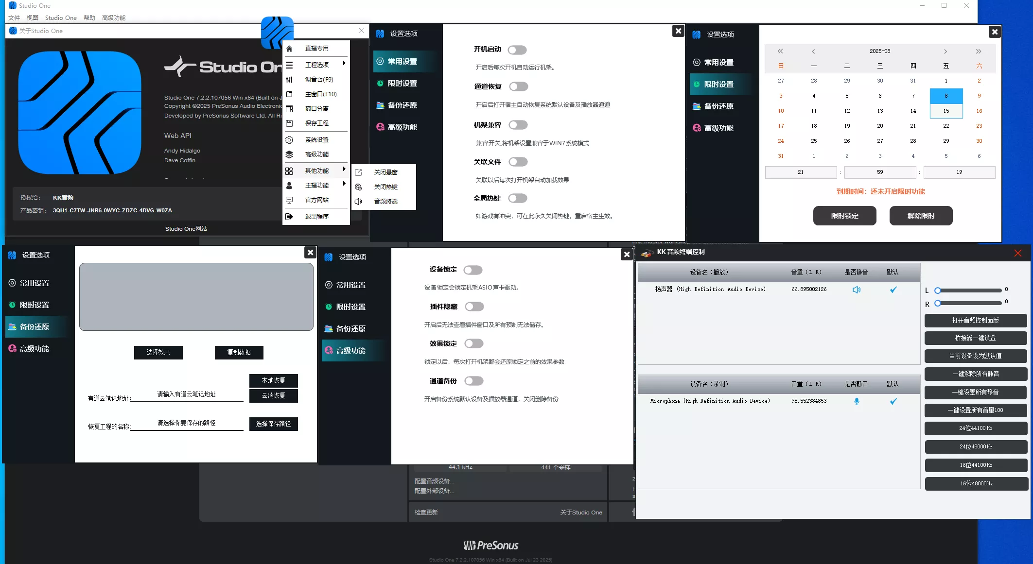Click the mixer icon for 调音台(F9)
Viewport: 1033px width, 564px height.
click(x=289, y=80)
